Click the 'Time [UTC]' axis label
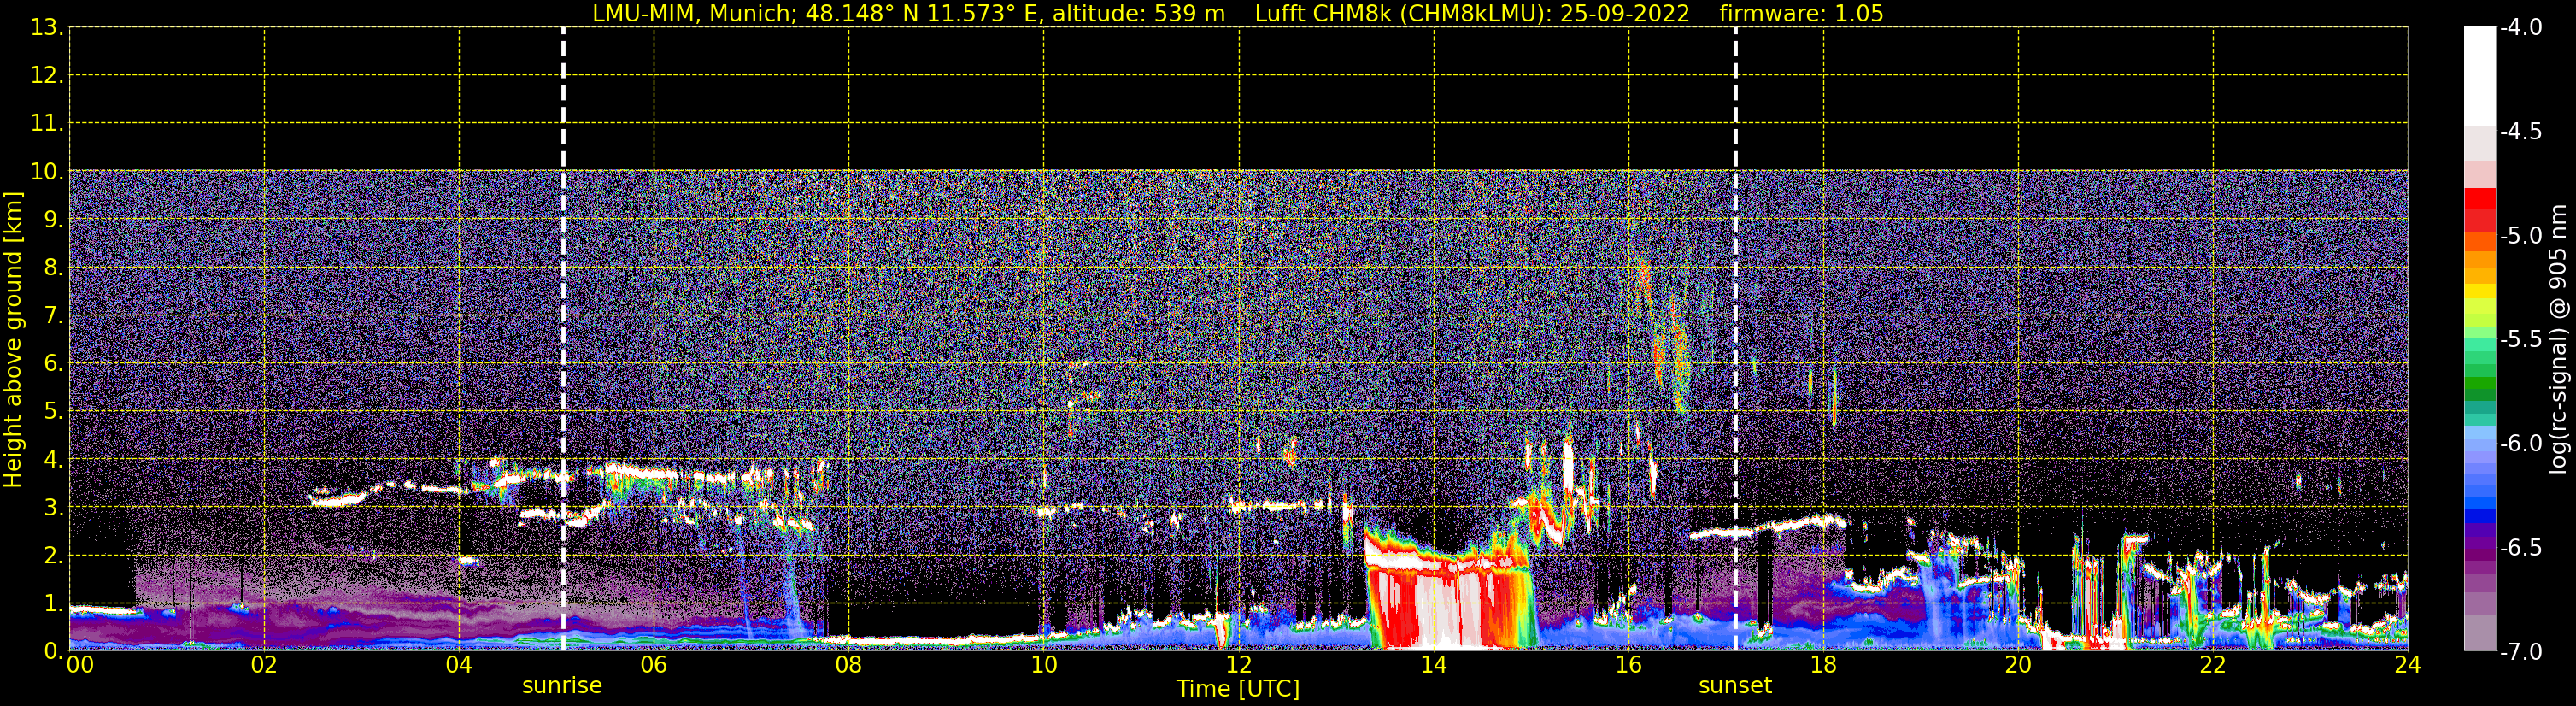 pos(1238,689)
